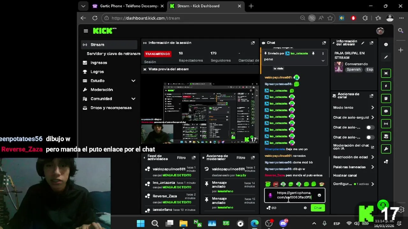The height and width of the screenshot is (229, 408).
Task: Toggle the broadcast signal widget icon
Action: coord(386,124)
